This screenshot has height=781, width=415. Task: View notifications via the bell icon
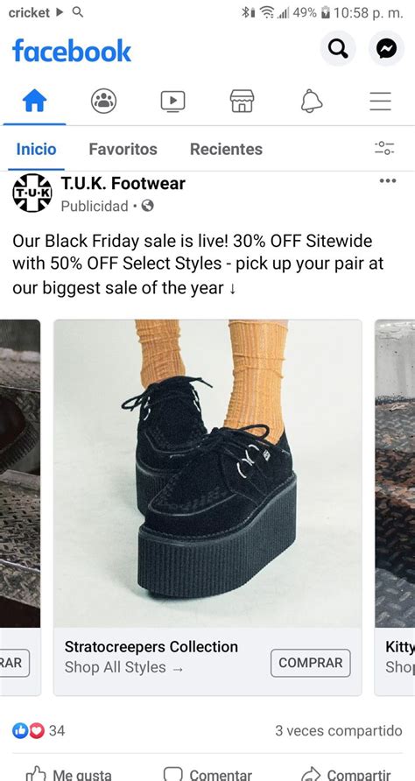pyautogui.click(x=312, y=101)
